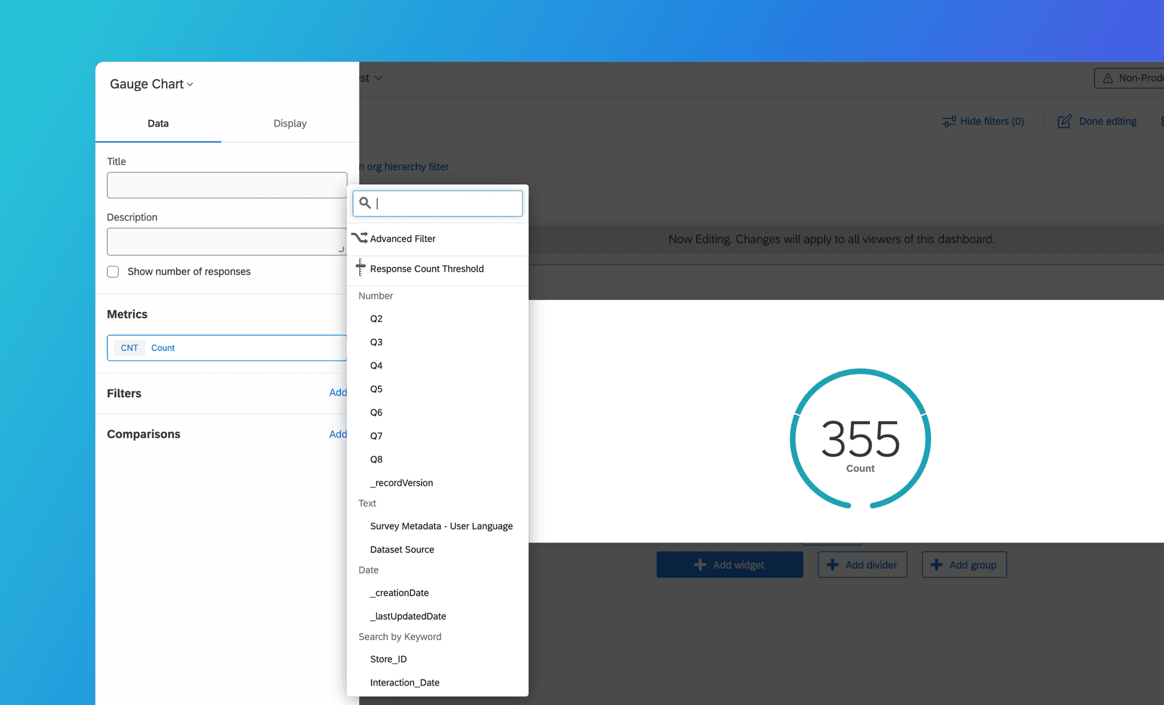Select Dataset Source filter field
The height and width of the screenshot is (705, 1164).
pos(402,549)
